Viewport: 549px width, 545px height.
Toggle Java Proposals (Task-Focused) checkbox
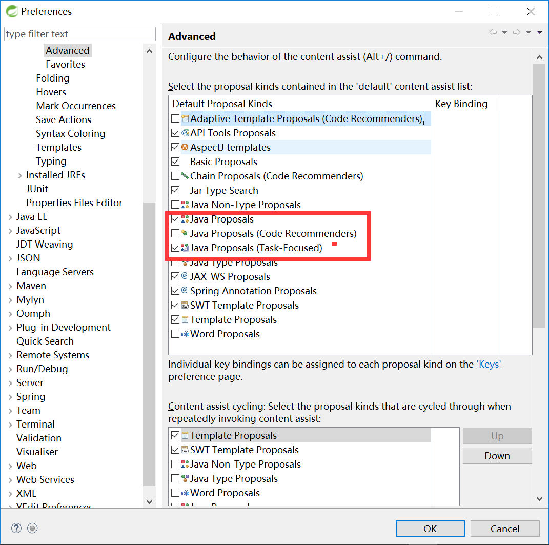[175, 248]
